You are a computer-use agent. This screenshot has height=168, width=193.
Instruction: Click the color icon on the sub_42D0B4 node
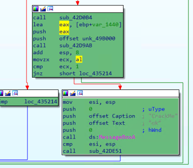click(36, 9)
